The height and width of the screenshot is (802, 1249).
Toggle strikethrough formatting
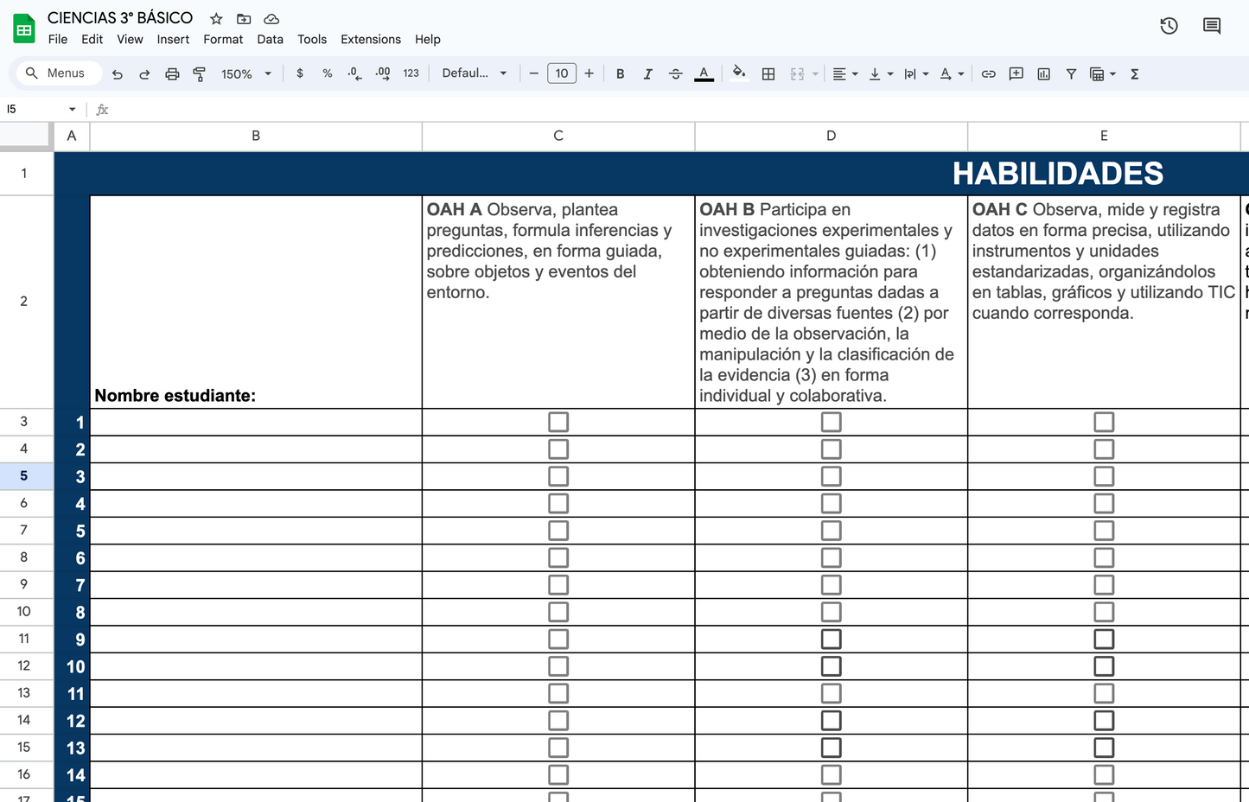pos(676,74)
